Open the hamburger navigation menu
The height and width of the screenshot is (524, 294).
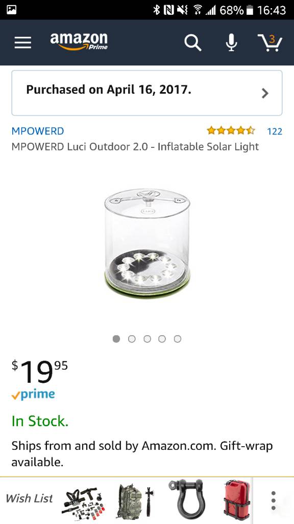[x=22, y=42]
